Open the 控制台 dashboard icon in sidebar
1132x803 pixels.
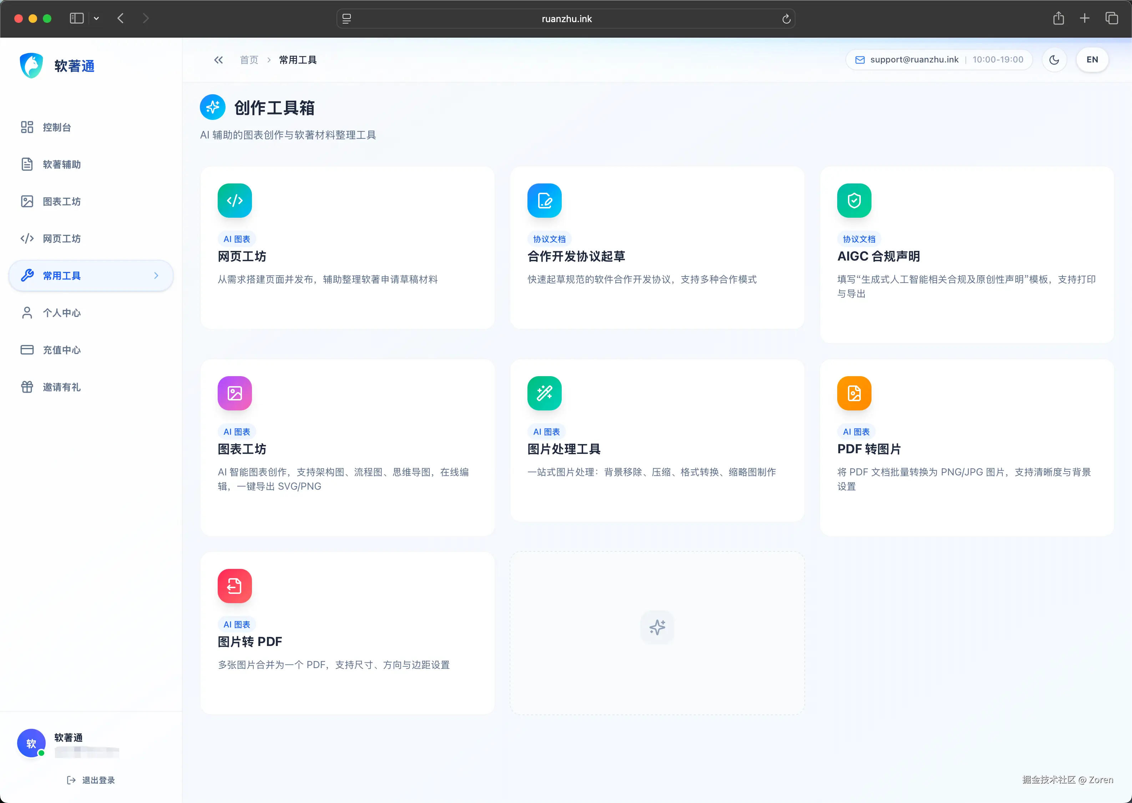pos(27,127)
